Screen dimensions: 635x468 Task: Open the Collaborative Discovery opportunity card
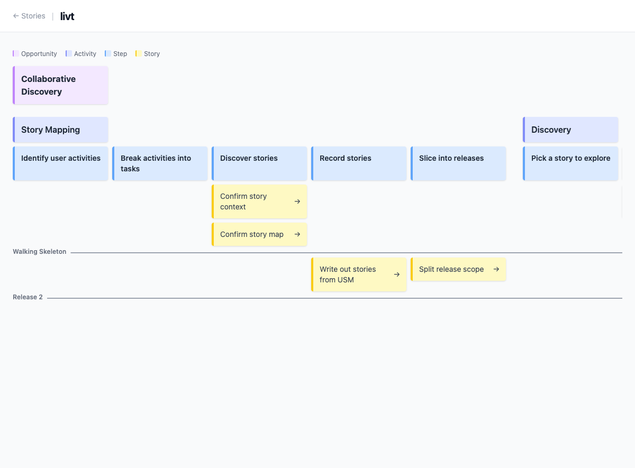coord(60,85)
